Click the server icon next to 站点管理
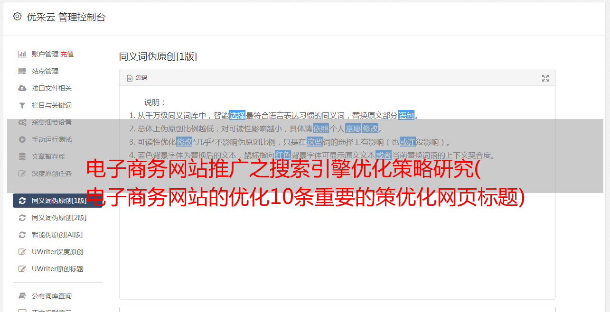The height and width of the screenshot is (312, 610). (22, 71)
